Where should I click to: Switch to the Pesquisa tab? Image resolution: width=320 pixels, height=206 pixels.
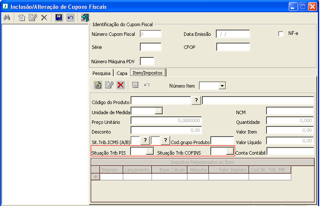pos(101,73)
